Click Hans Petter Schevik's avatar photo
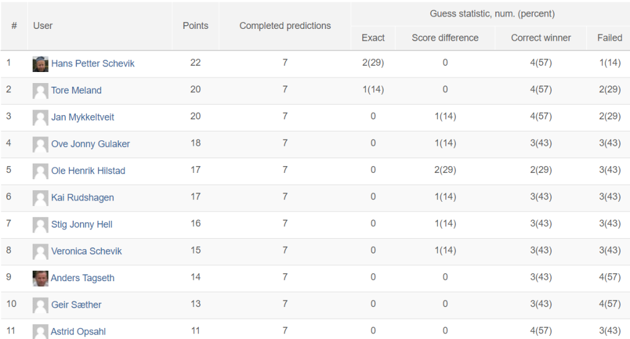This screenshot has height=339, width=630. click(40, 64)
